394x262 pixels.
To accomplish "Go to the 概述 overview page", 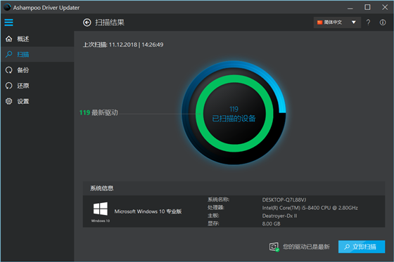I will point(37,39).
